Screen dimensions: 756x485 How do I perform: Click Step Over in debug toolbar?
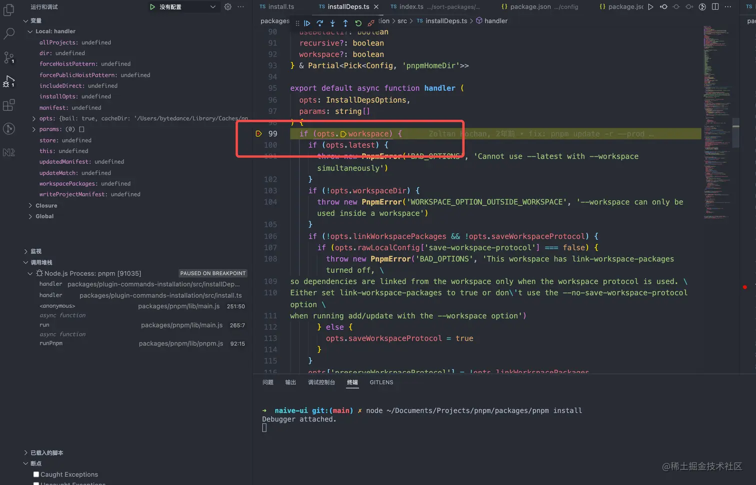[x=320, y=23]
